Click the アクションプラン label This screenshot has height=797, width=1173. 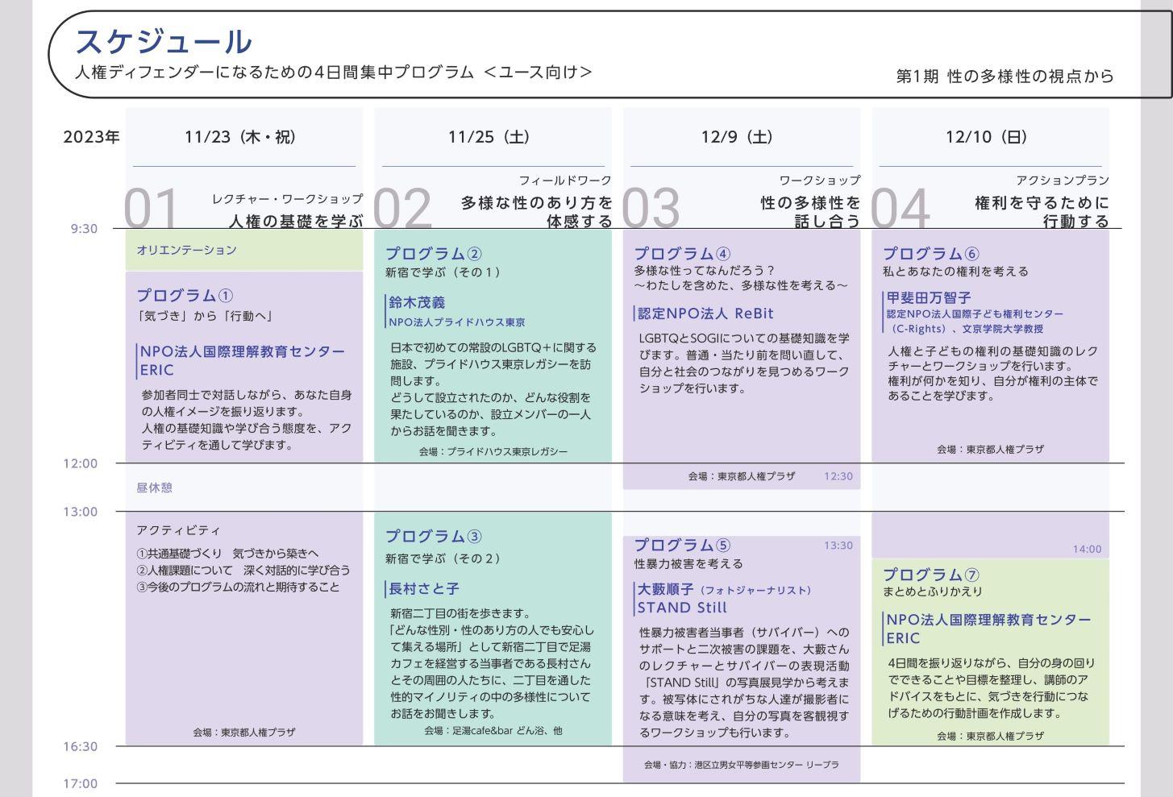(x=1063, y=180)
